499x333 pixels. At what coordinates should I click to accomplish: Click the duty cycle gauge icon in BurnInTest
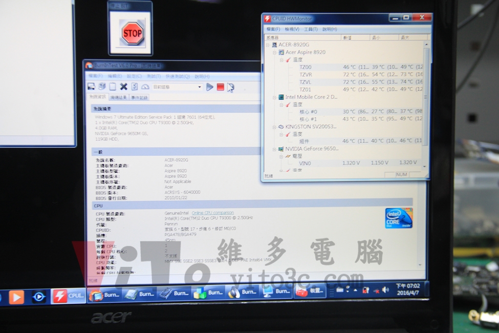[145, 87]
